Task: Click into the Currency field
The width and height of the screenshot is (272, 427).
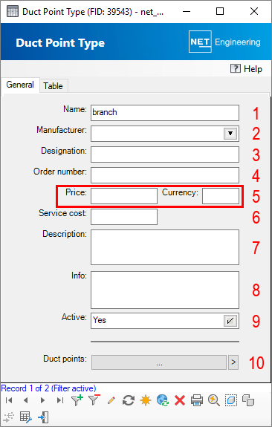Action: coord(221,196)
